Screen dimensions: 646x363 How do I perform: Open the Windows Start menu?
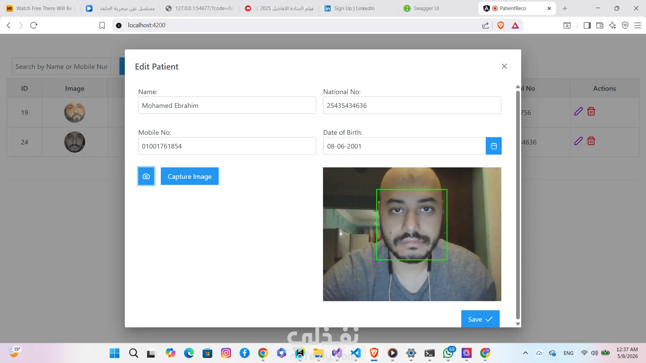coord(115,353)
